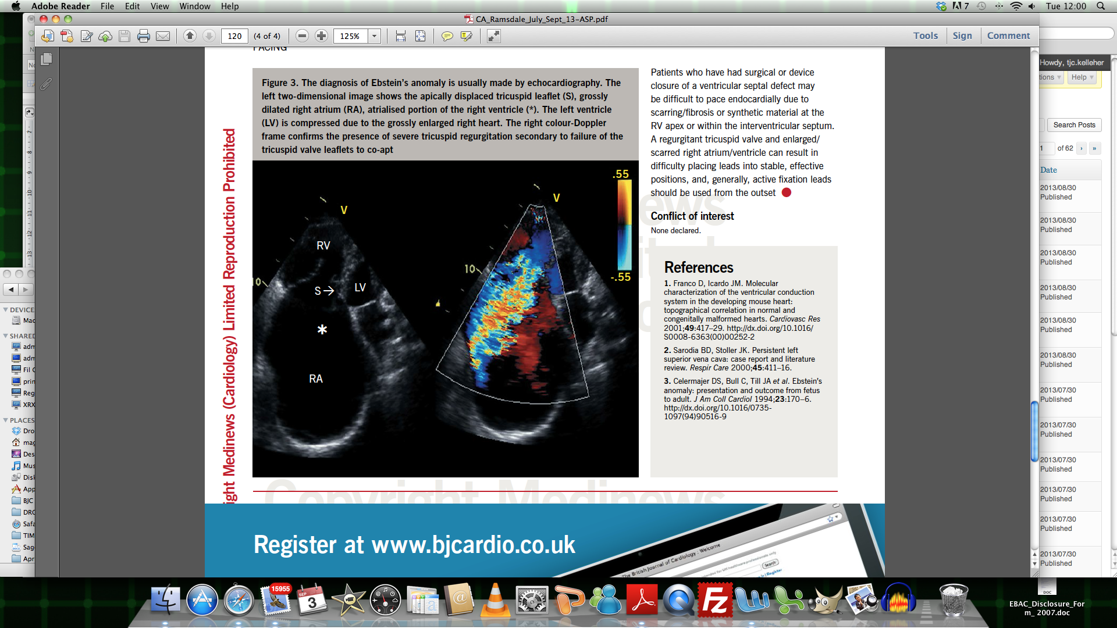1117x628 pixels.
Task: Select the highlight text tool
Action: pos(466,36)
